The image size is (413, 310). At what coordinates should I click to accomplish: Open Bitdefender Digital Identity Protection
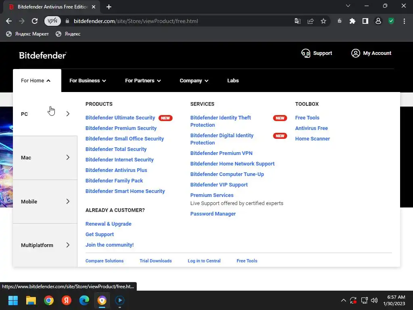pos(222,139)
